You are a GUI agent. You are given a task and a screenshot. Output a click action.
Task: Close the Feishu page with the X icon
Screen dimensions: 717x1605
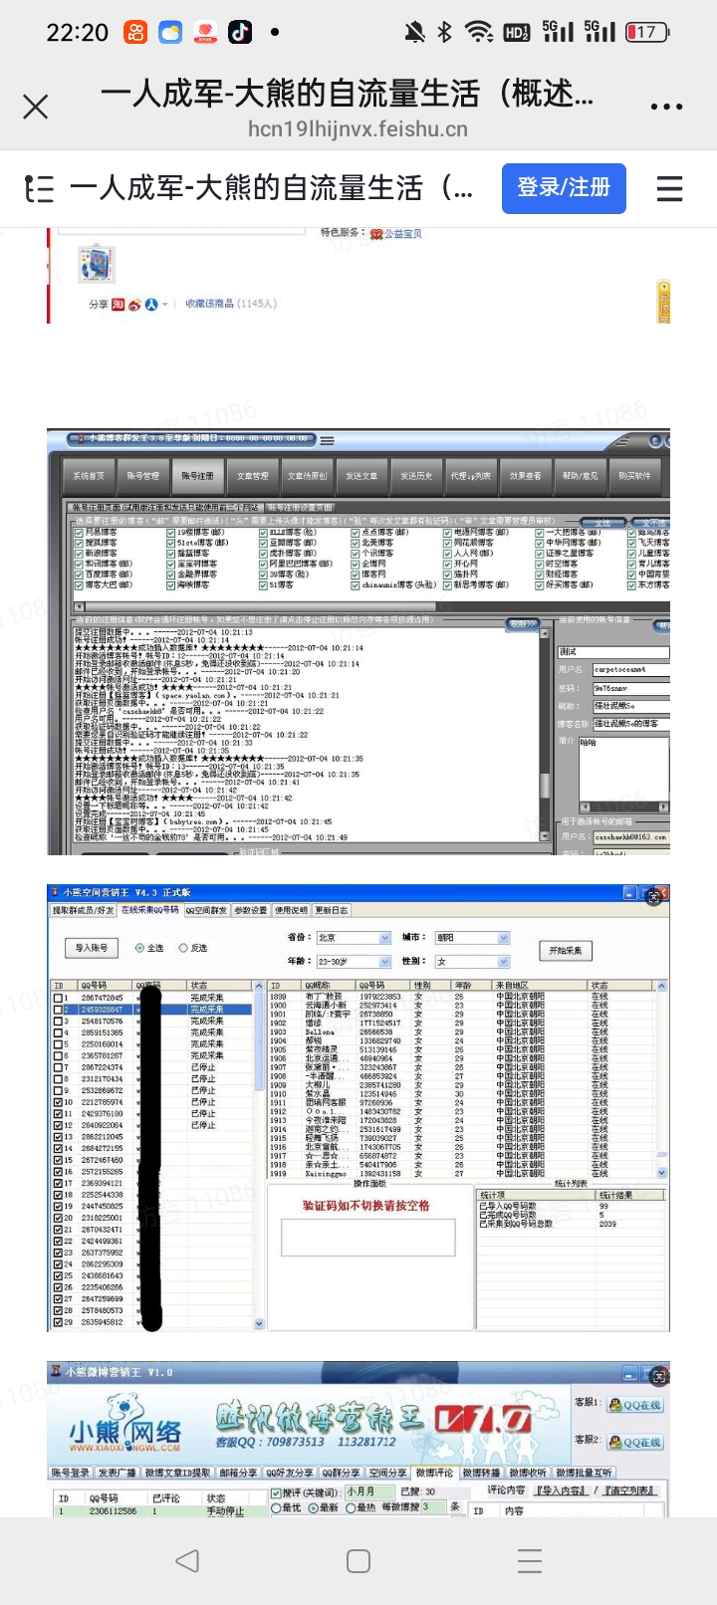36,107
